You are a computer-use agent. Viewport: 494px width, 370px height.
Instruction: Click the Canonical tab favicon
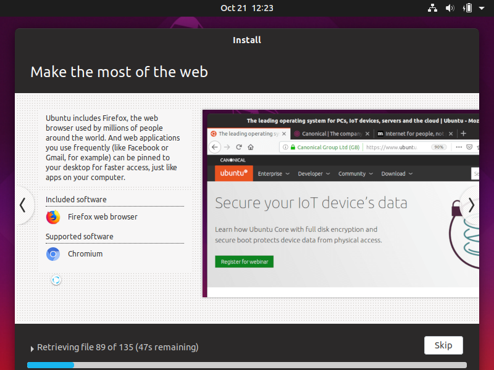pyautogui.click(x=296, y=134)
